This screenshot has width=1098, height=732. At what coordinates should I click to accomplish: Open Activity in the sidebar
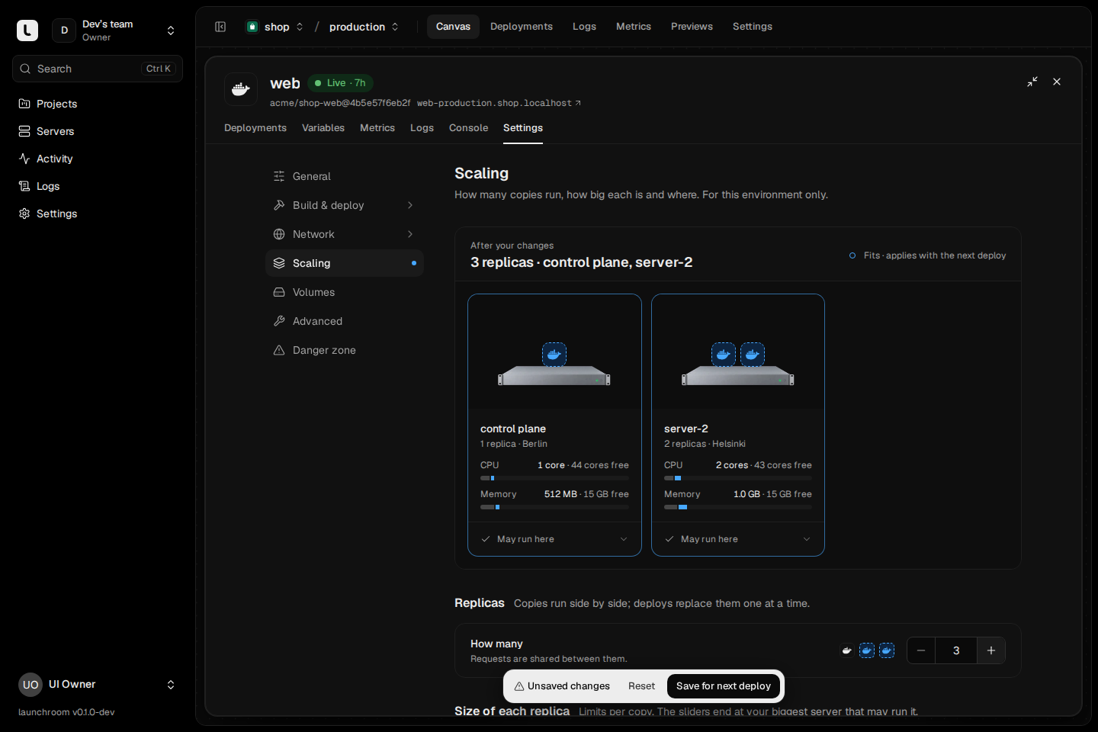coord(98,159)
